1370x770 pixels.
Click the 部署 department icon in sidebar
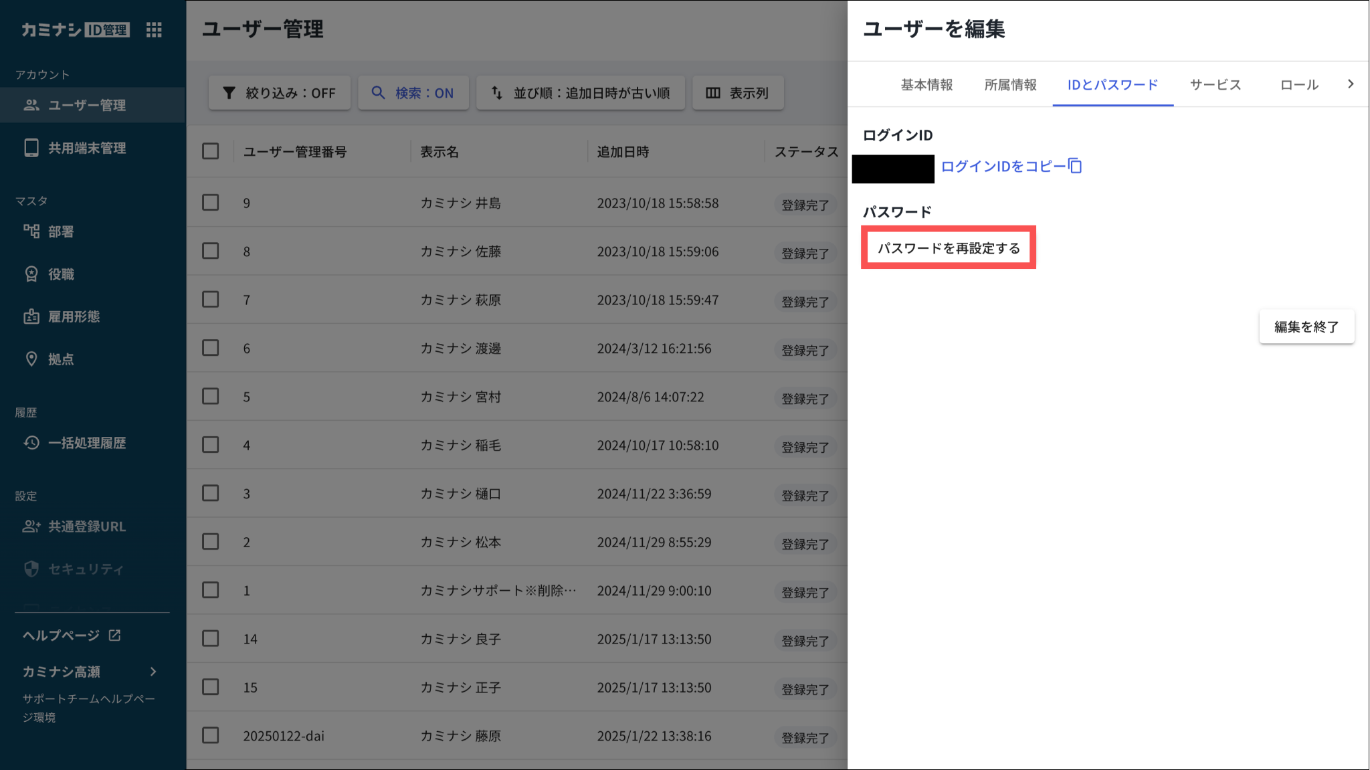[31, 231]
